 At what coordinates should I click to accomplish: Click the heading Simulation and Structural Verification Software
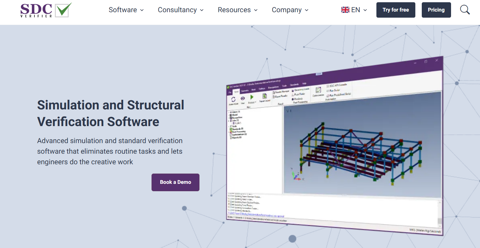click(111, 113)
